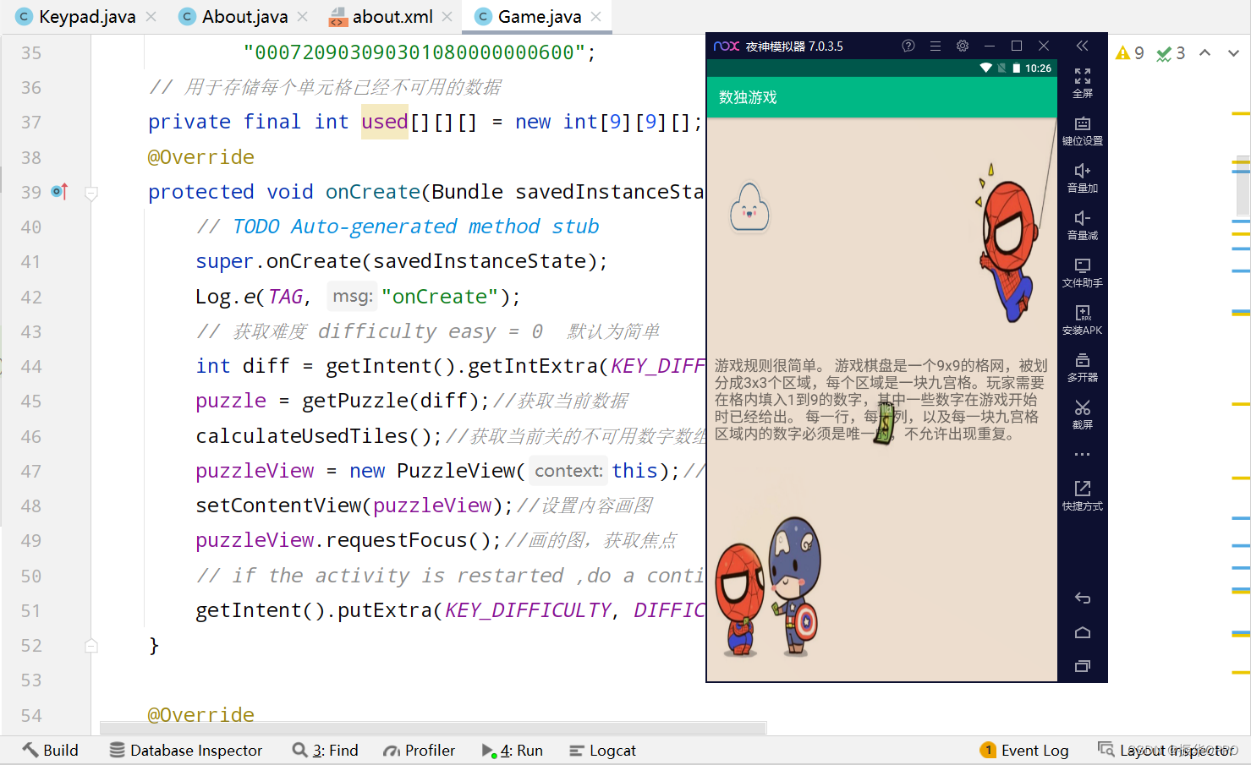
Task: Click the horizontal editor scrollbar
Action: (x=433, y=728)
